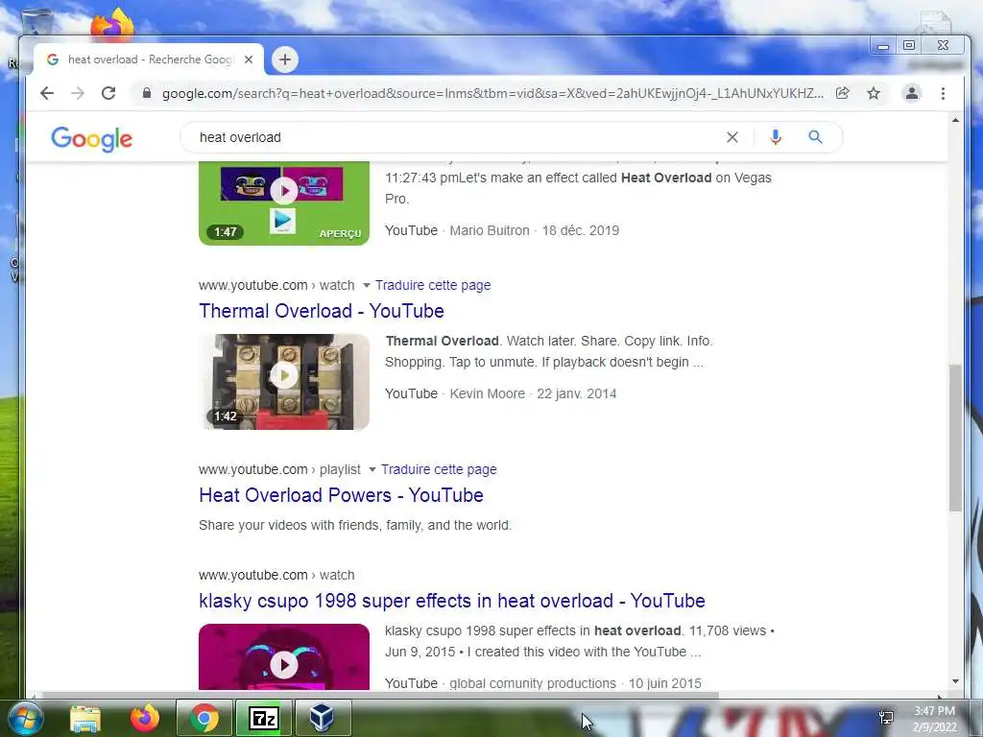Clear the search box with the X
Screen dimensions: 983x737
732,137
